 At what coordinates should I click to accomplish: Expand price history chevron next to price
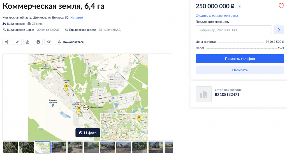pyautogui.click(x=240, y=6)
